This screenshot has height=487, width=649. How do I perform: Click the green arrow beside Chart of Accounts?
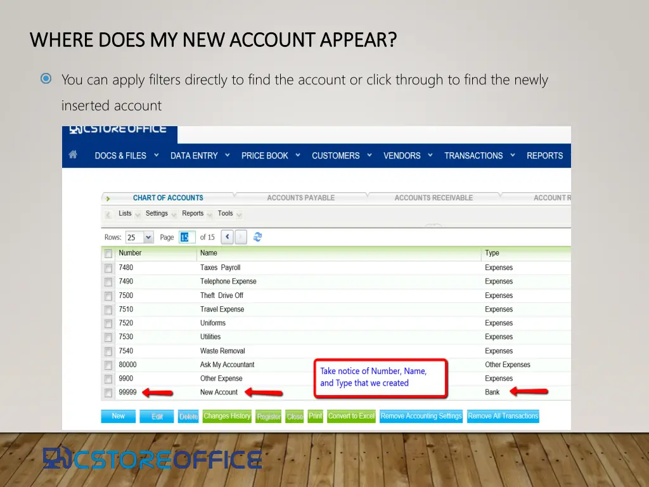pos(108,198)
